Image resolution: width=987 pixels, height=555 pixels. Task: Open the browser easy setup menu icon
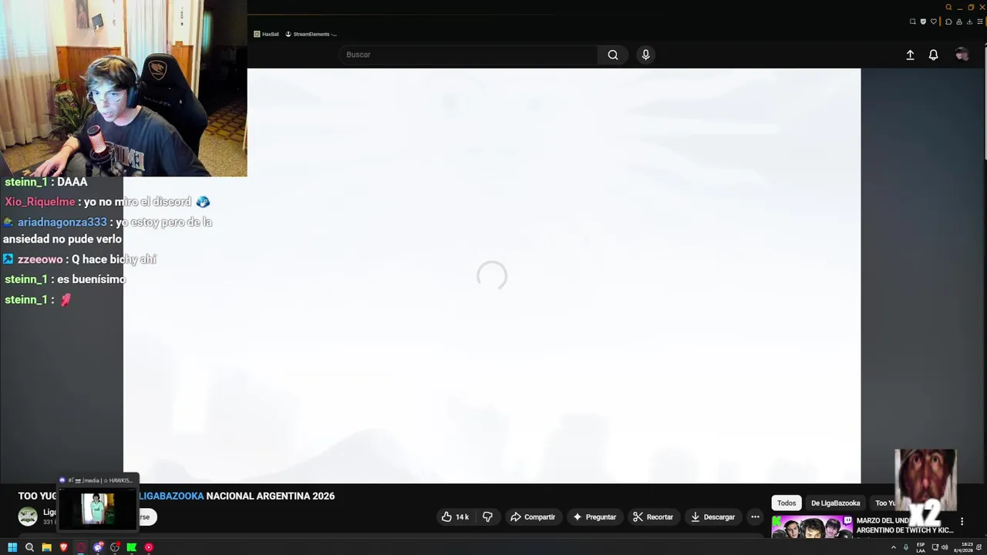[980, 22]
